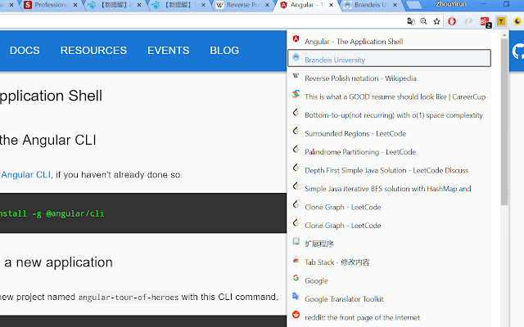This screenshot has height=327, width=524.
Task: Open the red extension with badge 2
Action: coord(485,22)
